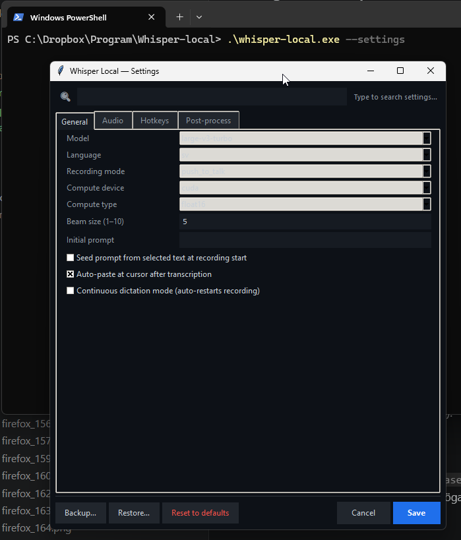Click Reset to defaults button
461x540 pixels.
pos(200,513)
